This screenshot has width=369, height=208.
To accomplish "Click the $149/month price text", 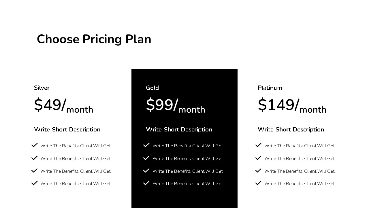I will [x=292, y=105].
